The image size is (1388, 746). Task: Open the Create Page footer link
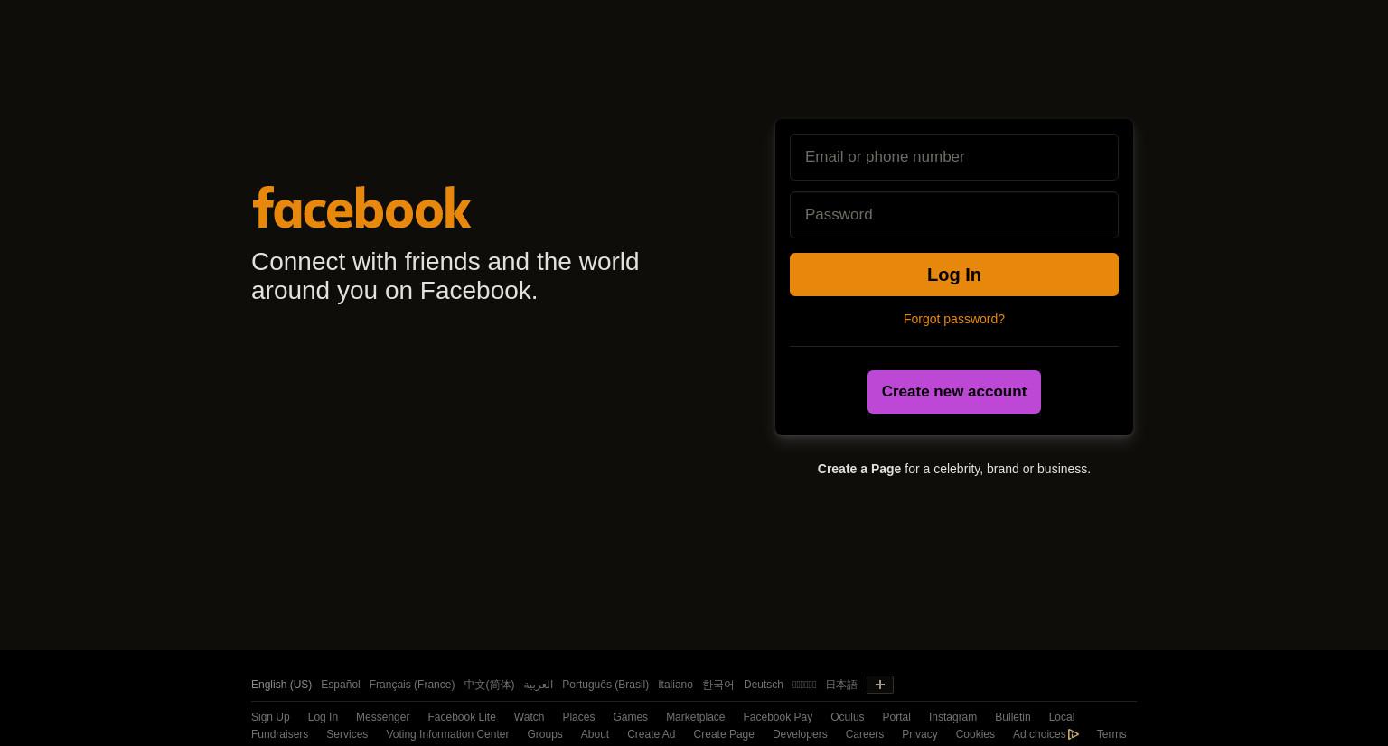click(723, 734)
